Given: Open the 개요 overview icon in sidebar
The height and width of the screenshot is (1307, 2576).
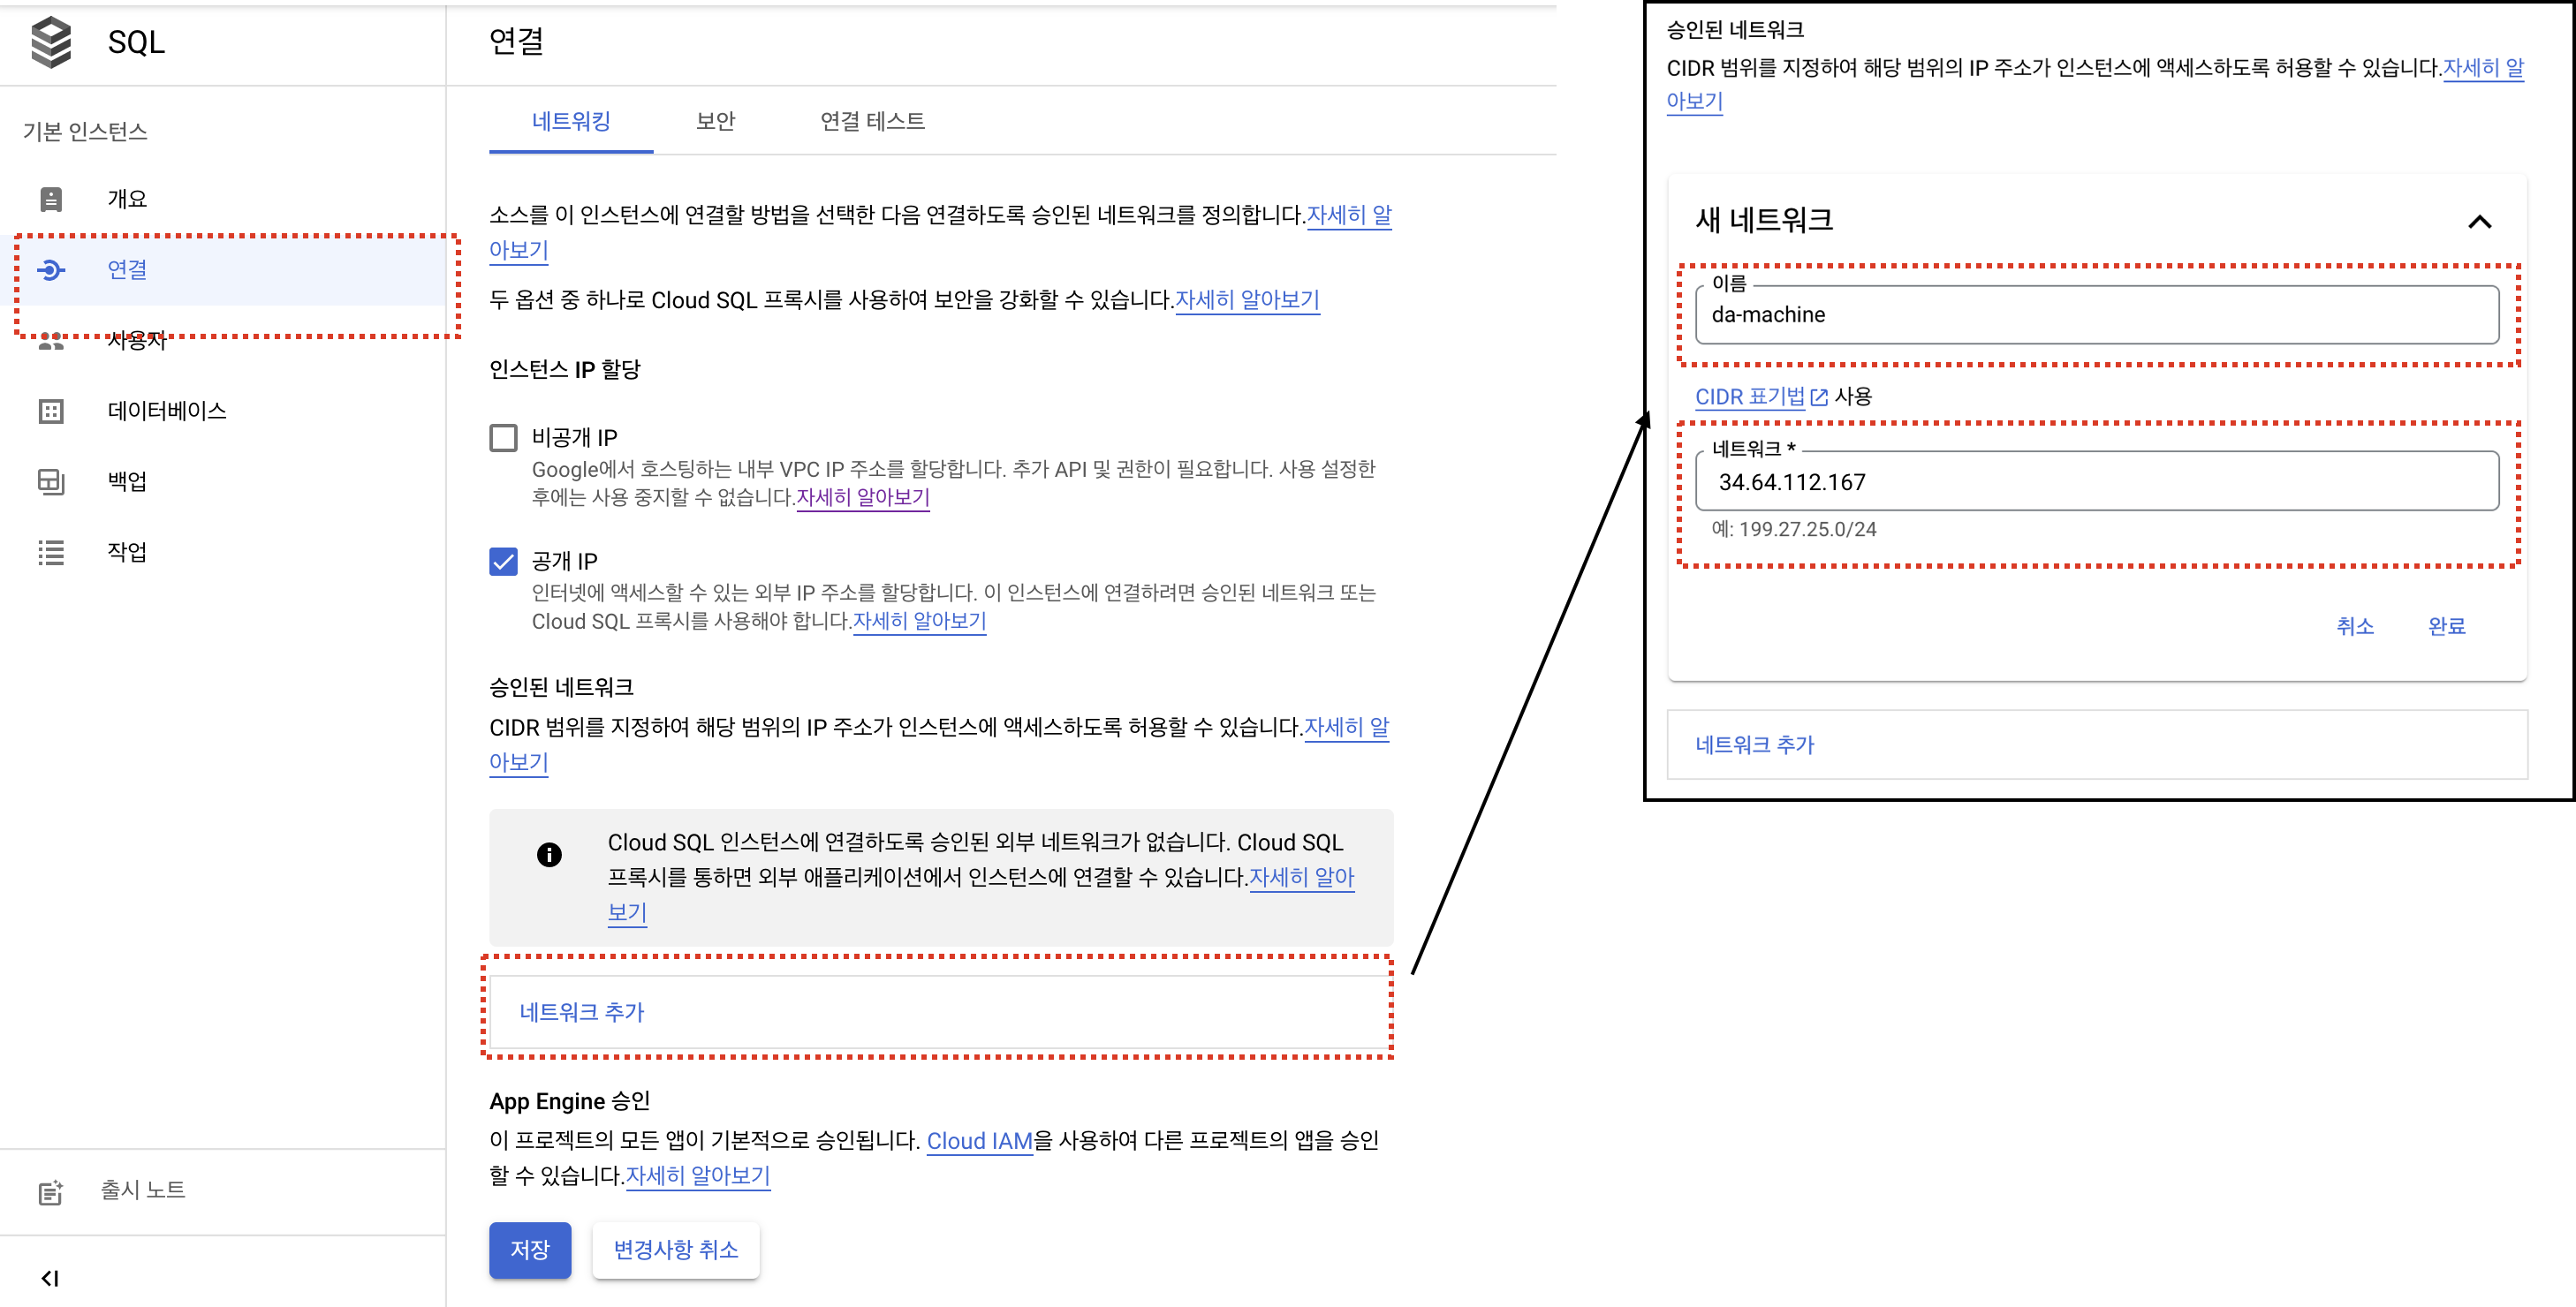Looking at the screenshot, I should (x=51, y=199).
